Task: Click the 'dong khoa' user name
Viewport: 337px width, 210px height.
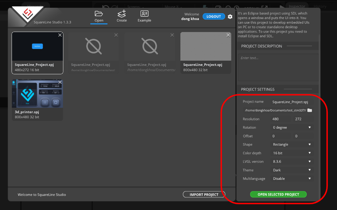Action: [x=190, y=19]
